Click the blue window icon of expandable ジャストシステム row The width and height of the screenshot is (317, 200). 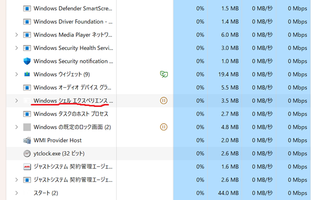27,180
